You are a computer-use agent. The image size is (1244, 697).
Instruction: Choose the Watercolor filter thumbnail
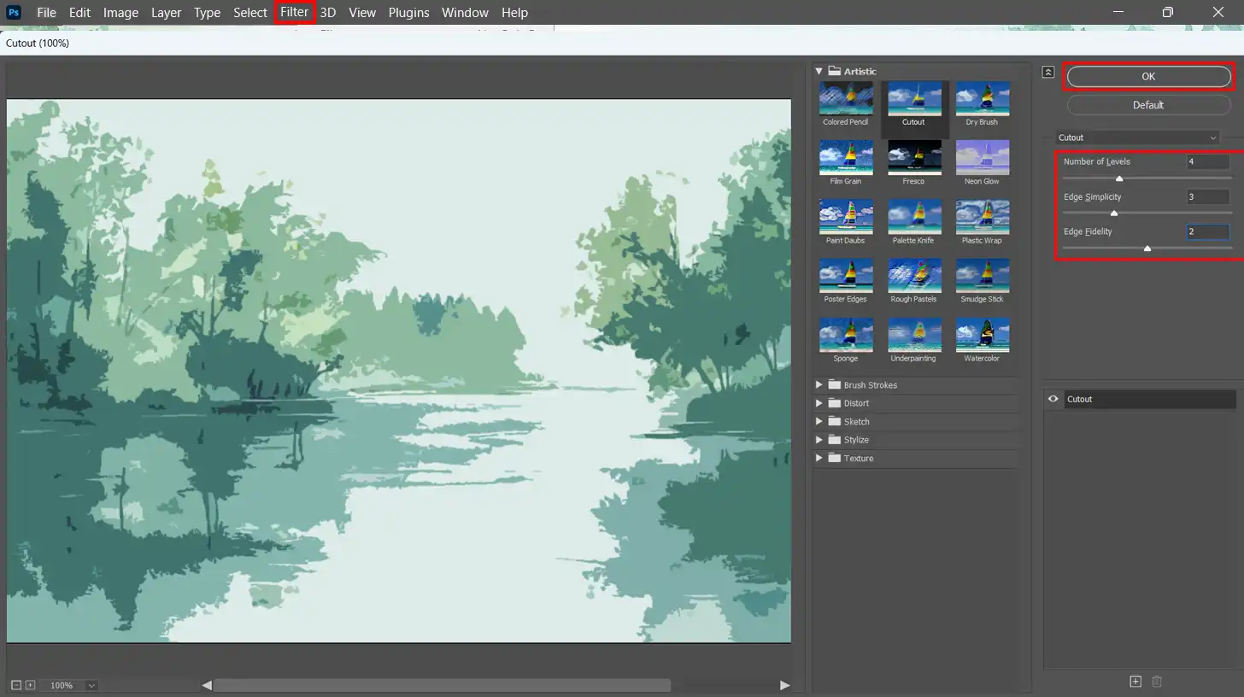click(x=982, y=334)
